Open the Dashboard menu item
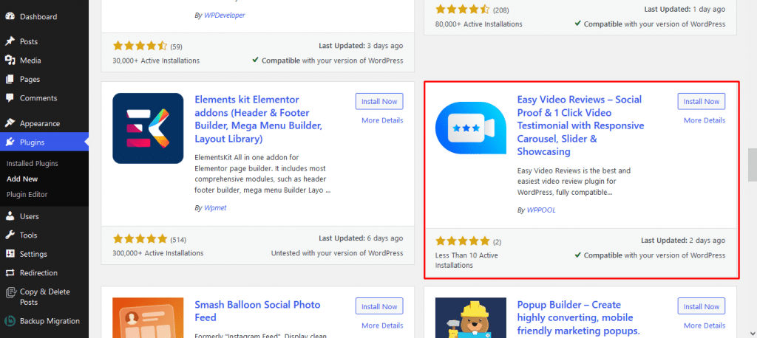 (38, 16)
